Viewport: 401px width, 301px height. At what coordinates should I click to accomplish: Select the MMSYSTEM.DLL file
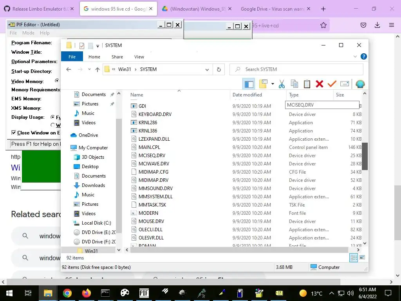(155, 197)
